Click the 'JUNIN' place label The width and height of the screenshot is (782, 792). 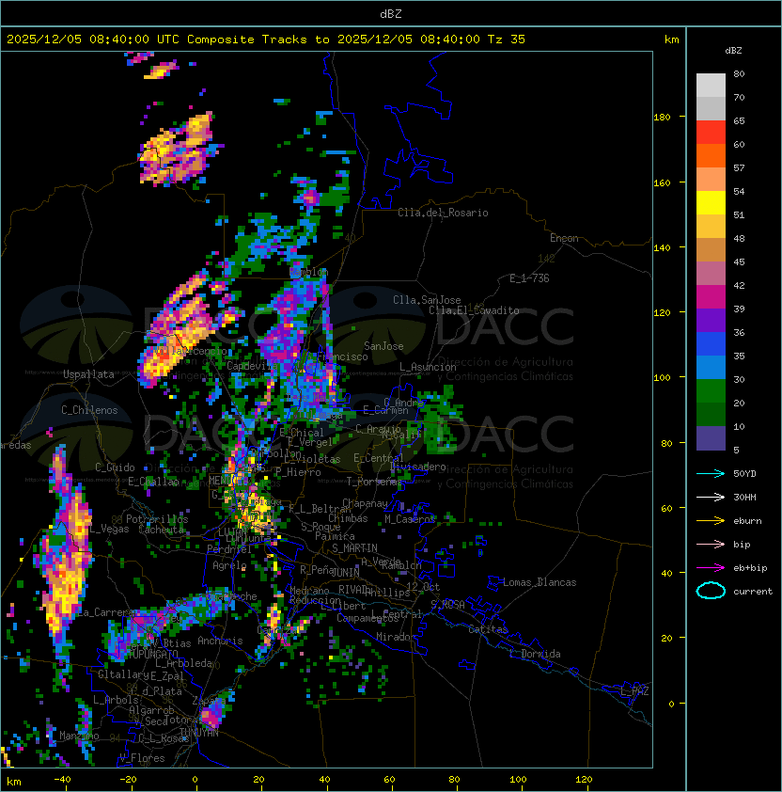tap(345, 572)
